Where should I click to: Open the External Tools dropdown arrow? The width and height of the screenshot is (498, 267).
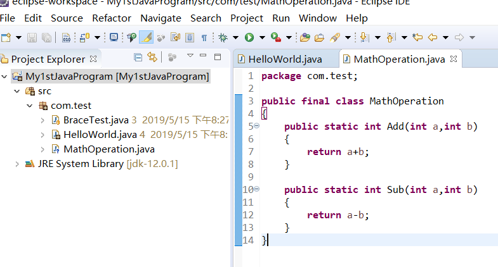(x=289, y=37)
